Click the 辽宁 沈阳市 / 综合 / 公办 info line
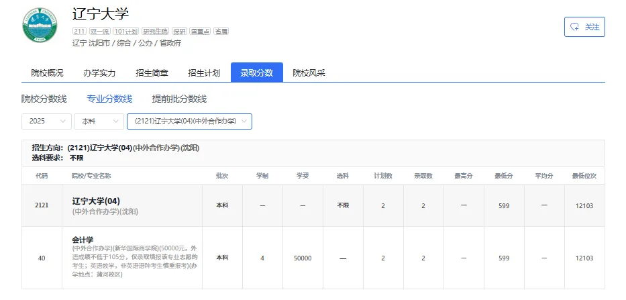The image size is (626, 300). (x=127, y=43)
